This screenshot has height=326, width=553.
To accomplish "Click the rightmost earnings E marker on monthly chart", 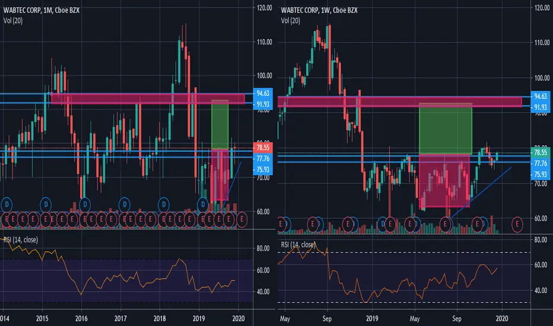I will click(x=242, y=219).
